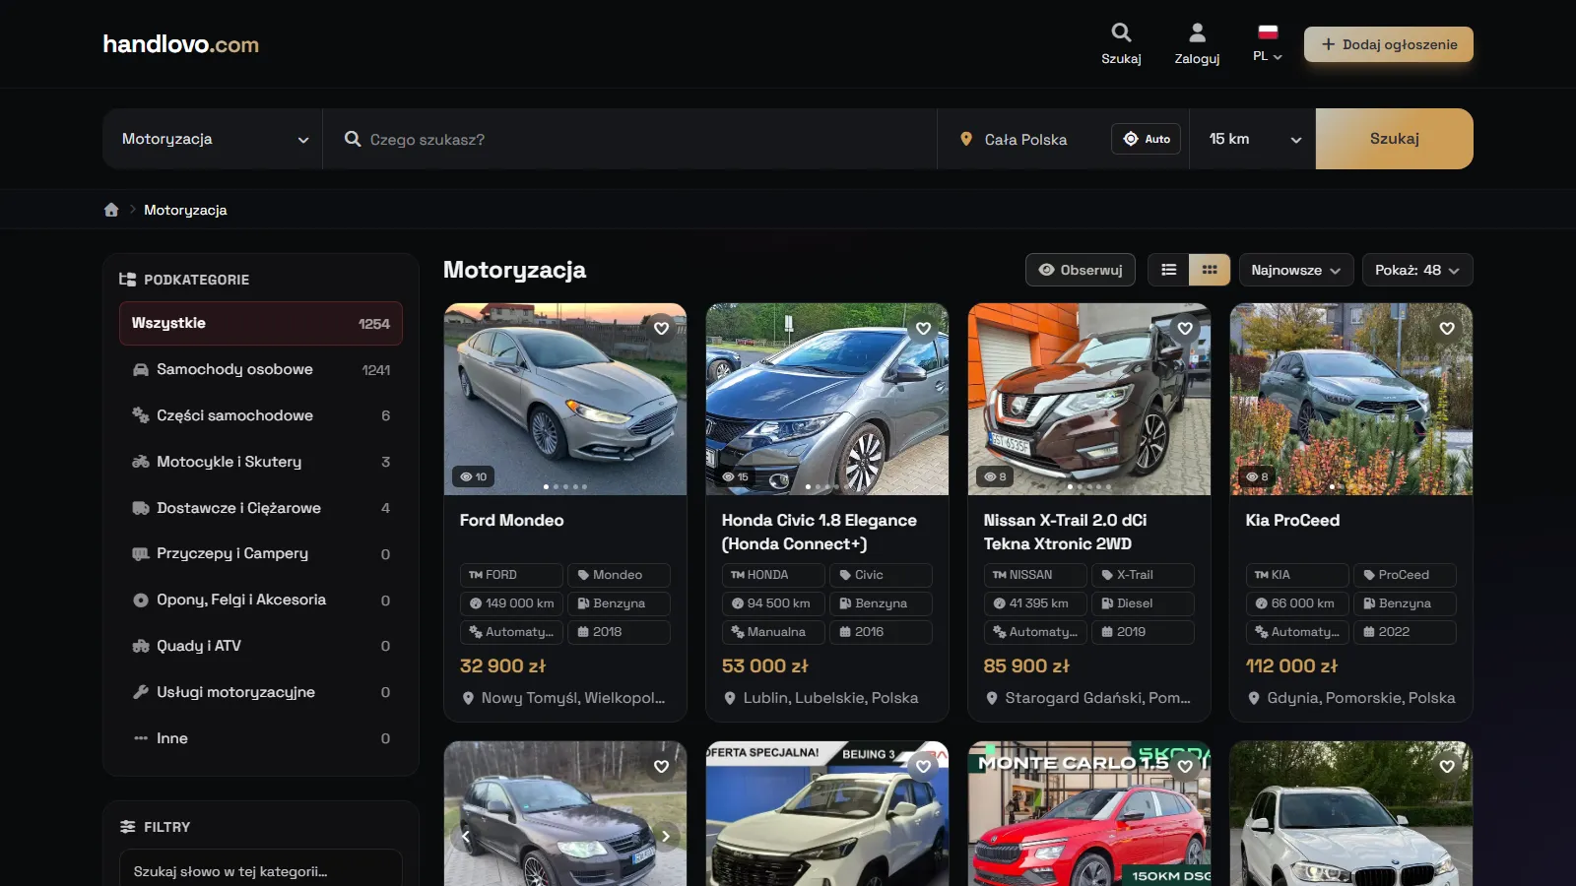Previous photo arrow on dark SUV listing
Screen dimensions: 1576x886
pos(465,836)
